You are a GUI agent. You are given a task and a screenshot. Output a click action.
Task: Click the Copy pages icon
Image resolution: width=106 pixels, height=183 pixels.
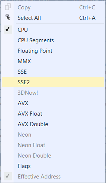[8, 7]
